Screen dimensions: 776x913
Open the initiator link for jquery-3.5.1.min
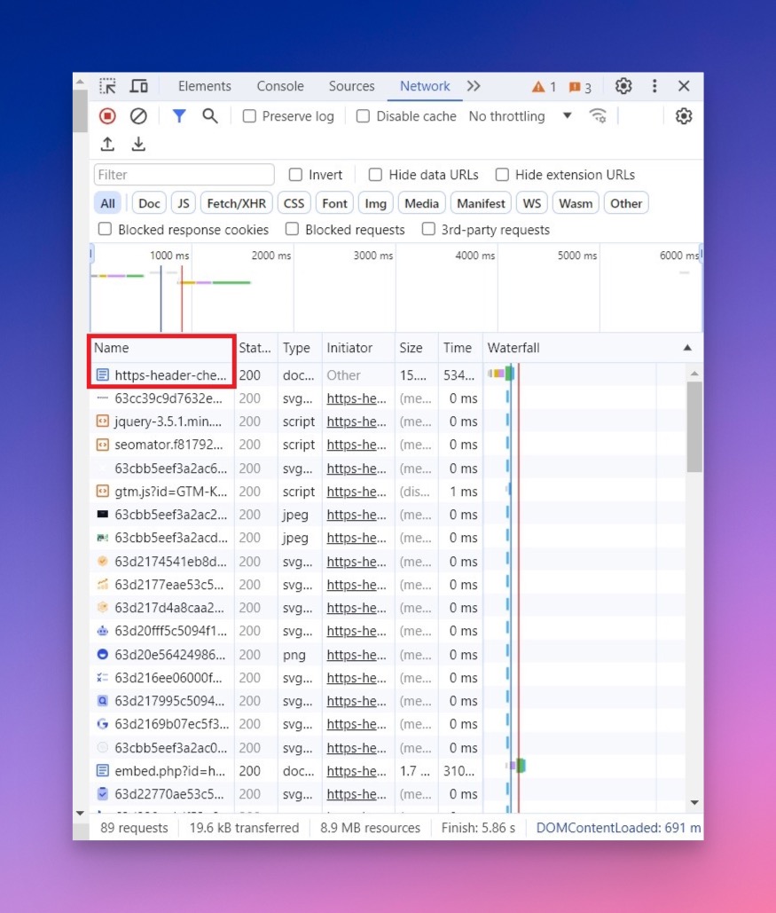click(x=357, y=421)
